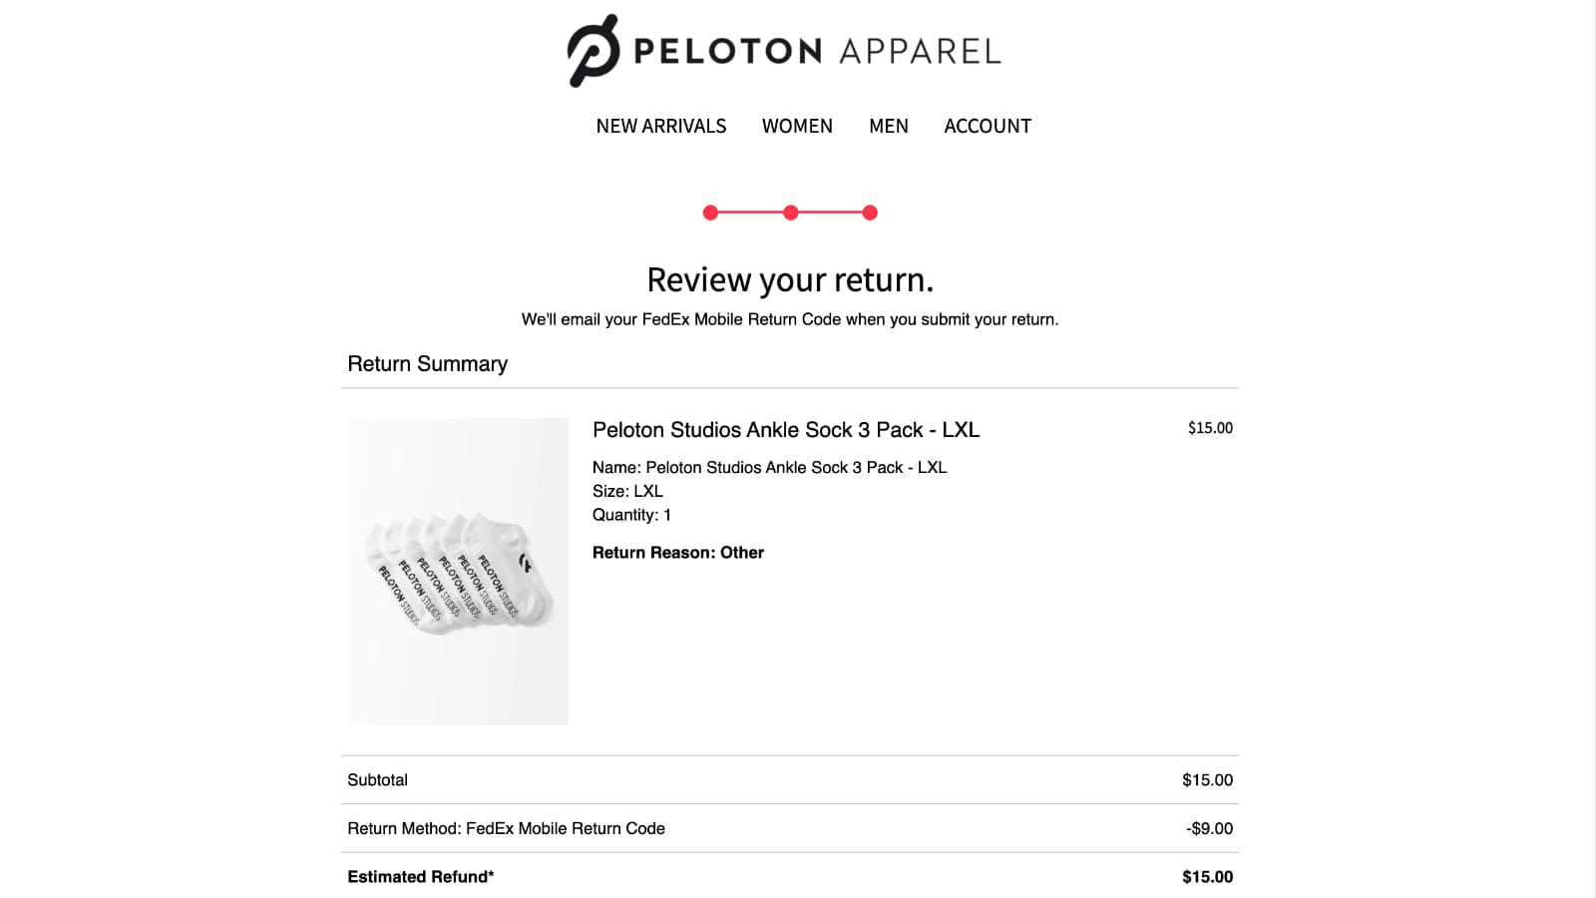Click the 'Quantity: 1' detail line
1596x898 pixels.
point(631,515)
